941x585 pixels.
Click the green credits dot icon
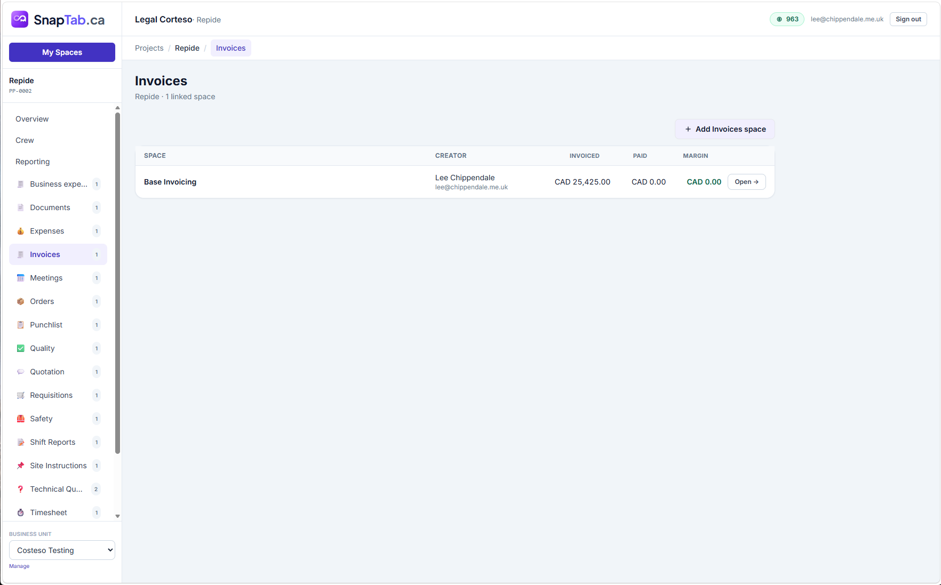779,19
